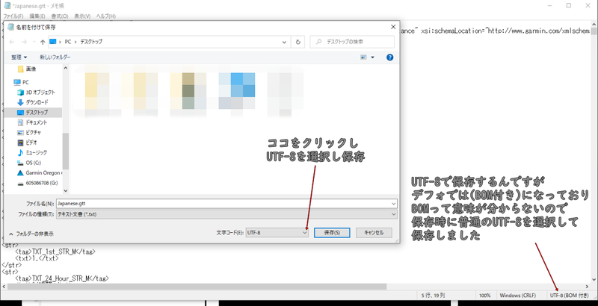Click キャンセル button

pyautogui.click(x=374, y=233)
